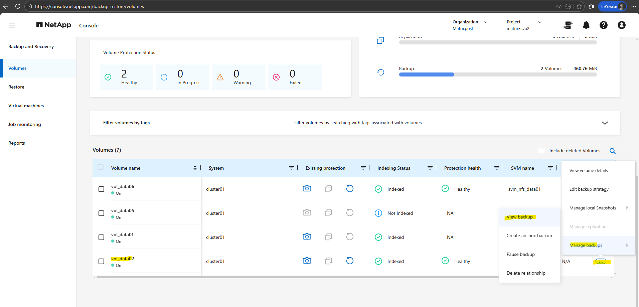Click the notifications bell icon
Image resolution: width=639 pixels, height=307 pixels.
coord(586,25)
